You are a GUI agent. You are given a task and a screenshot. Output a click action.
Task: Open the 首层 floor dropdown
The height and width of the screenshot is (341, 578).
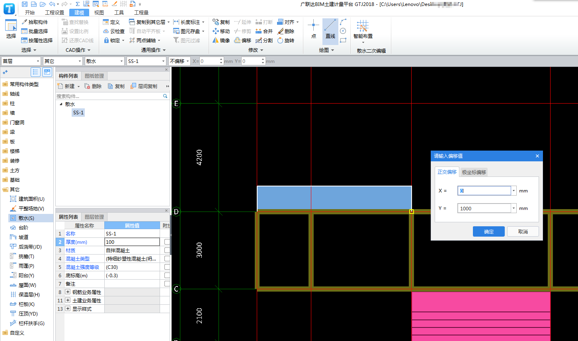(x=38, y=61)
